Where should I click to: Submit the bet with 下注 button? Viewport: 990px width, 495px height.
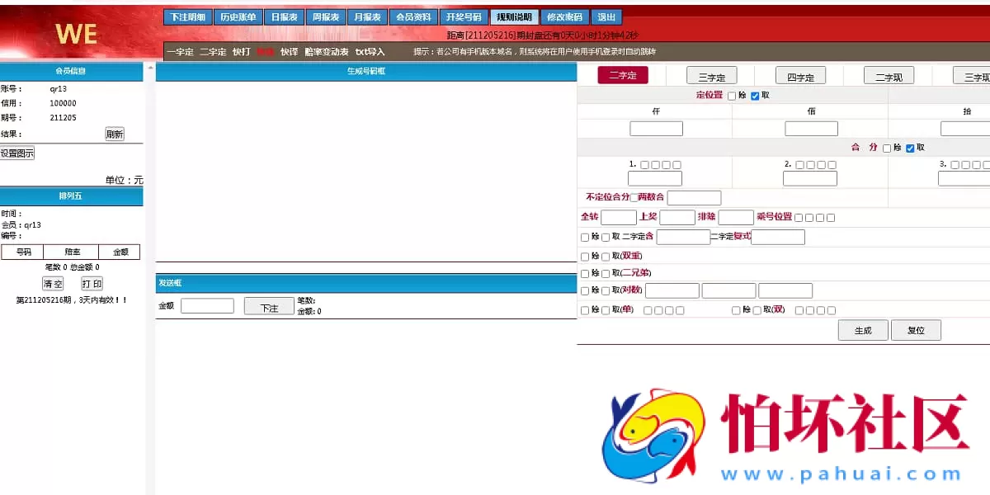pyautogui.click(x=269, y=304)
